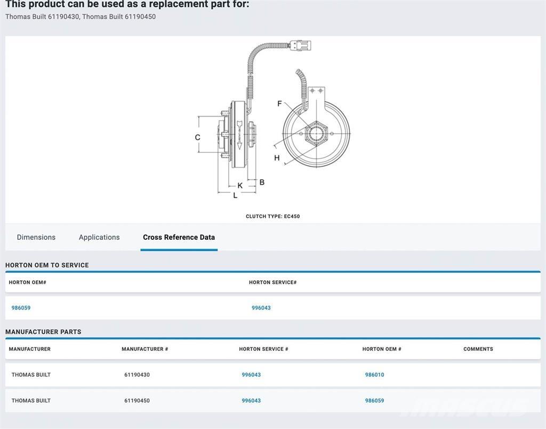Switch to the Dimensions tab
Image resolution: width=546 pixels, height=429 pixels.
tap(36, 237)
